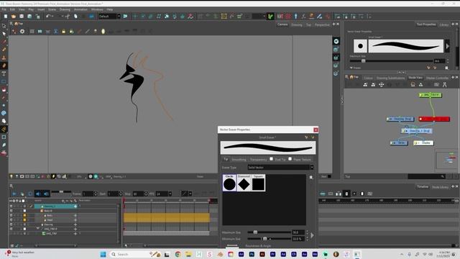Open the Animation menu
This screenshot has height=259, width=460.
point(80,9)
